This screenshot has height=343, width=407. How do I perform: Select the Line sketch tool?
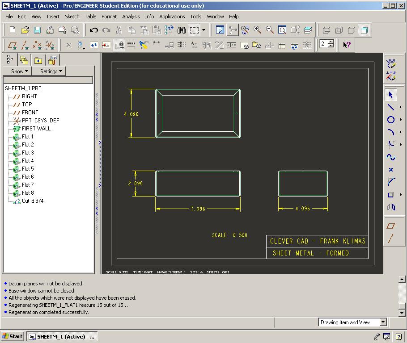pos(391,107)
